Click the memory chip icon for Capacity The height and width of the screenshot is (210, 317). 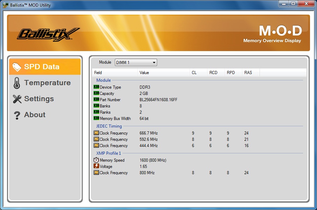(96, 93)
